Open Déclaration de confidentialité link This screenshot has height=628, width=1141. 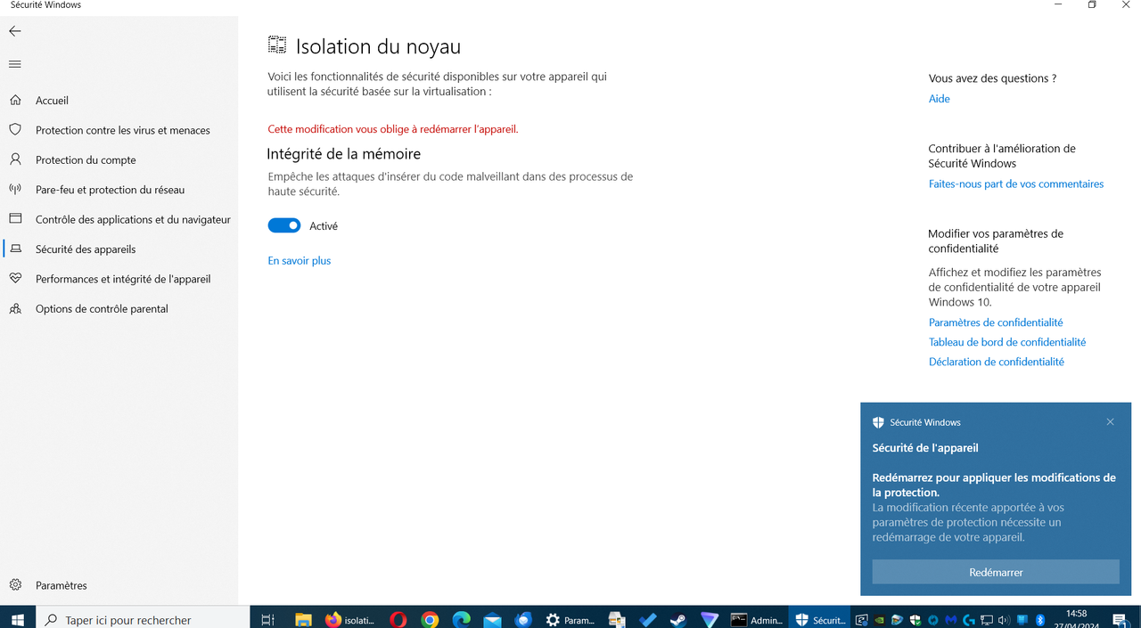point(997,362)
